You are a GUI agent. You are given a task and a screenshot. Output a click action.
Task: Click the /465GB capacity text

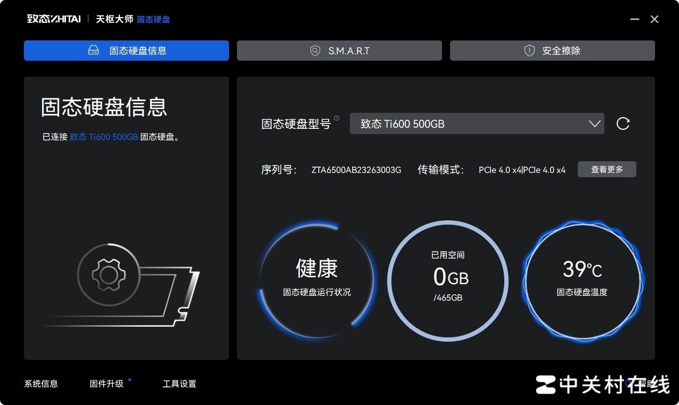tap(448, 297)
